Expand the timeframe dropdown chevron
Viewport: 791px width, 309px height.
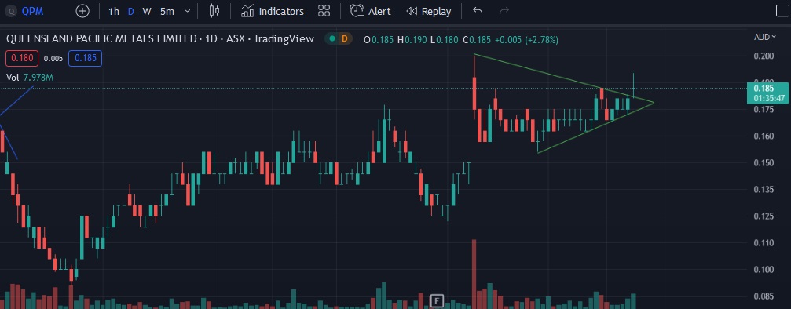pos(188,11)
